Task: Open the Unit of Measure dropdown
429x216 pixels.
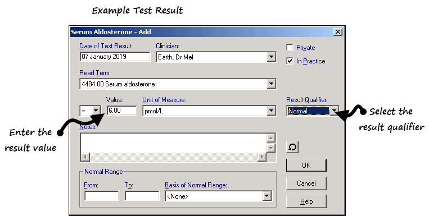Action: coord(271,111)
